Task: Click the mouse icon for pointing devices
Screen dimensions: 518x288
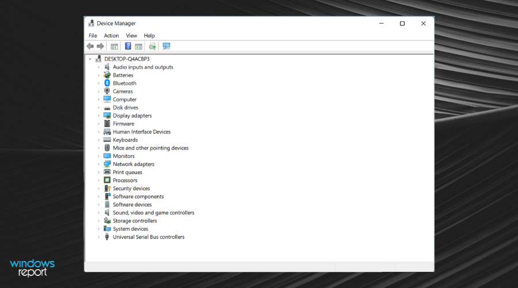Action: (x=107, y=148)
